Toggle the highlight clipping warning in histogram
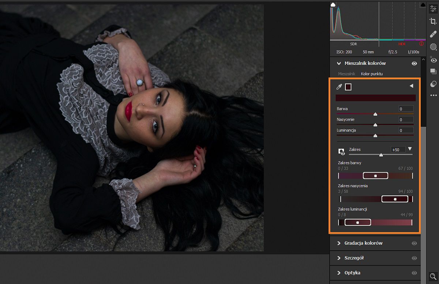439x284 pixels. tap(423, 5)
